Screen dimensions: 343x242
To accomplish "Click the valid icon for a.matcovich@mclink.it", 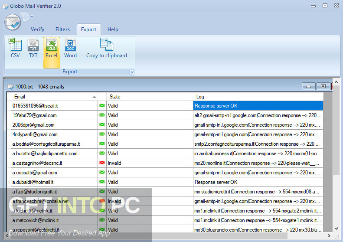I will [102, 220].
